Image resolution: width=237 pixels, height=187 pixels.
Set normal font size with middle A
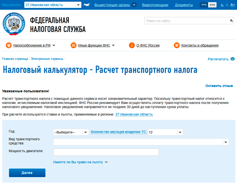point(227,5)
